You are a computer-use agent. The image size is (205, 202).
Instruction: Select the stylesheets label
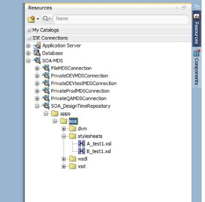pyautogui.click(x=90, y=136)
